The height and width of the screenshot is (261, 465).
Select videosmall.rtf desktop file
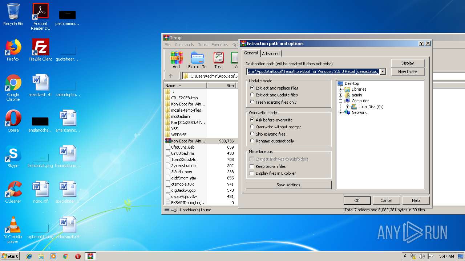pyautogui.click(x=68, y=228)
